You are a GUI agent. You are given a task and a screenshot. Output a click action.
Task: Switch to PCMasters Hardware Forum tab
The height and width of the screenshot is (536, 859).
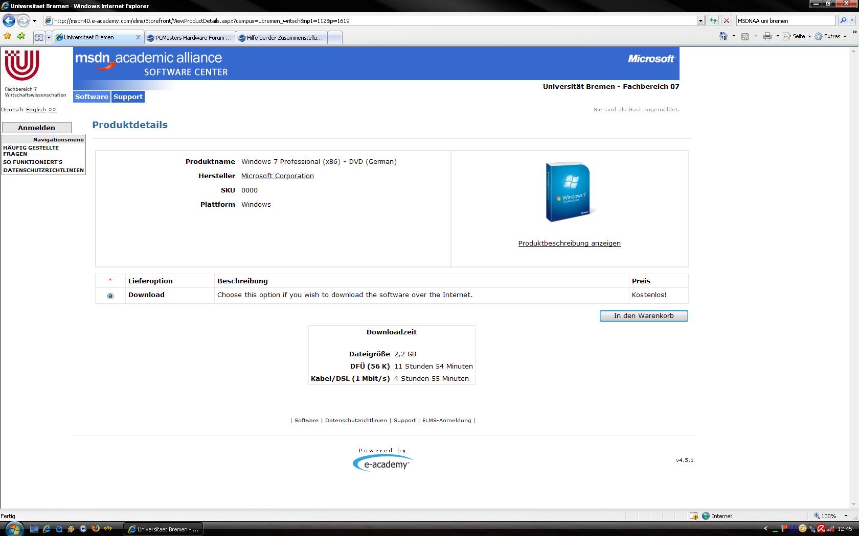tap(190, 38)
